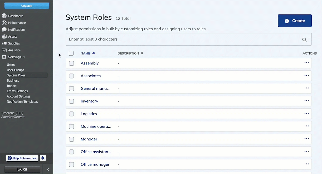
Task: Open the General mana... role link
Action: [x=95, y=89]
